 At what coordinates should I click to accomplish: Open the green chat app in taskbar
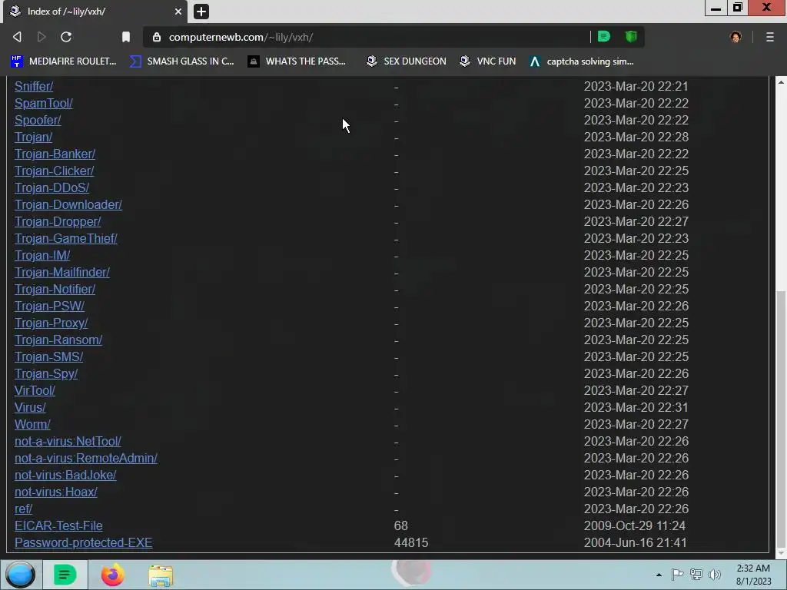click(65, 575)
